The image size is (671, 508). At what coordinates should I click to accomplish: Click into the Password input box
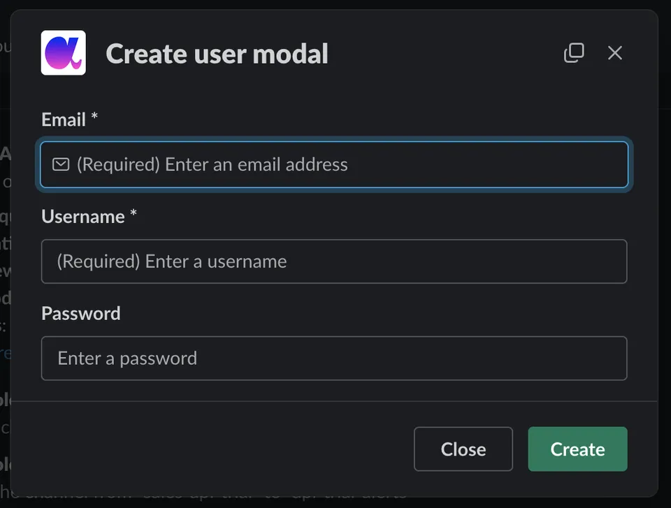334,358
